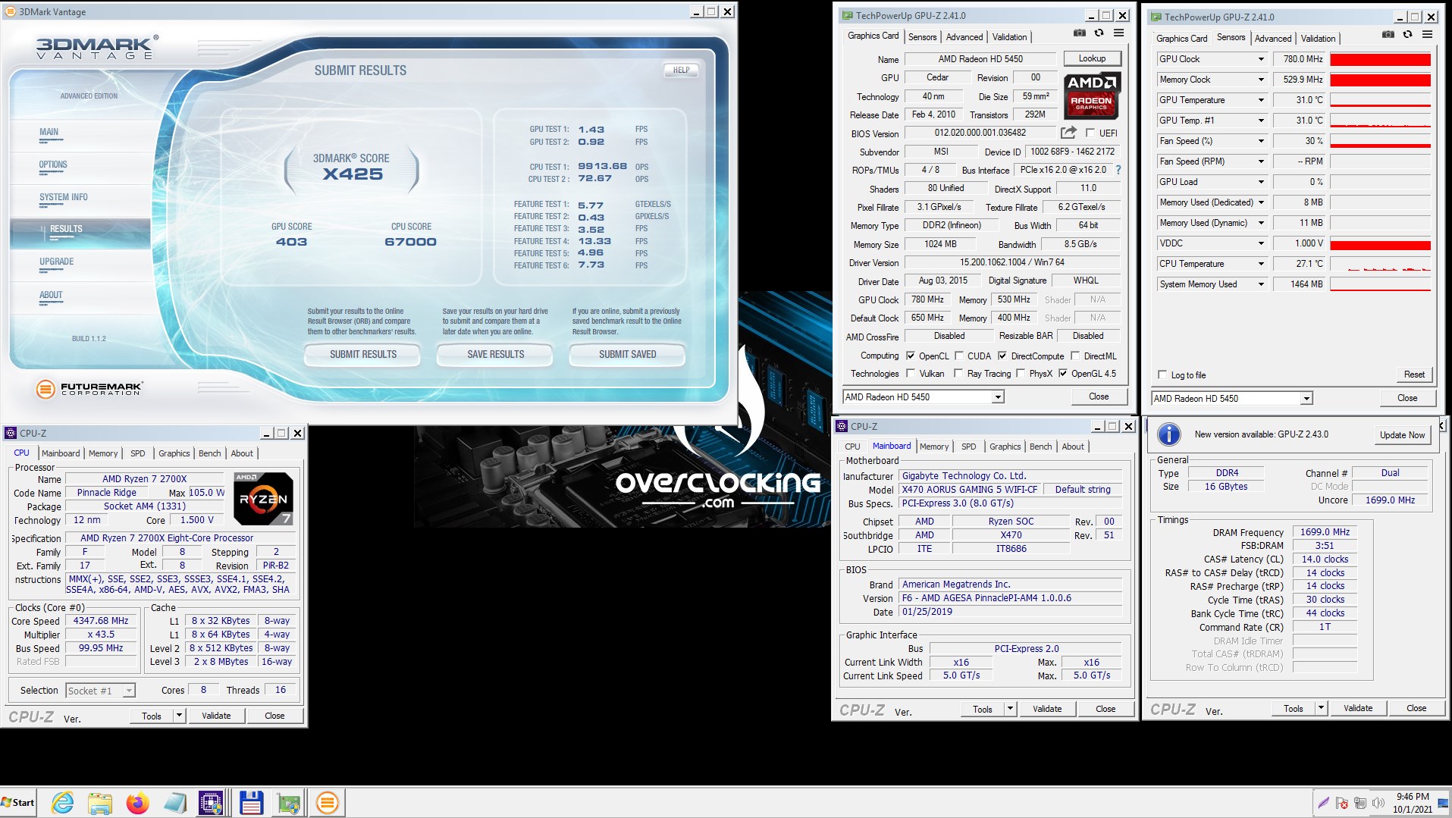1452x818 pixels.
Task: Open Advanced tab in right GPU-Z window
Action: click(1272, 38)
